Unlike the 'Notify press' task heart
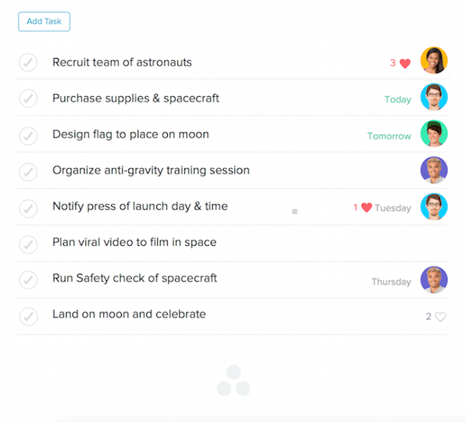The height and width of the screenshot is (422, 466). point(366,208)
